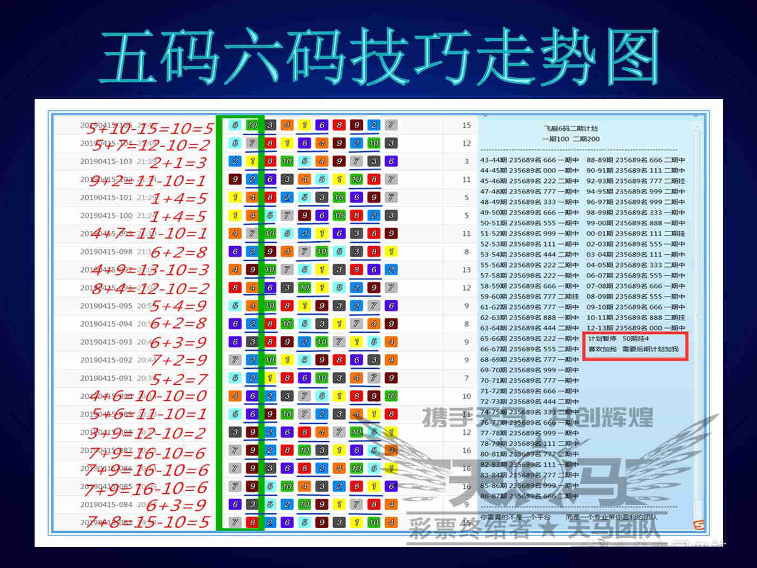Click plan entry 72-73期 235689名 444
The image size is (757, 568).
coord(529,401)
